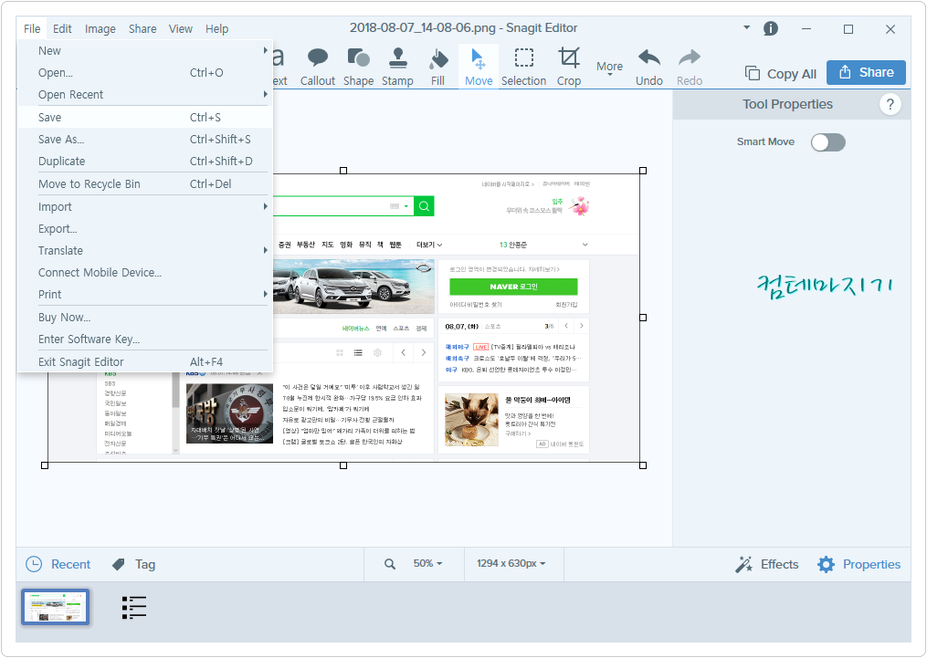
Task: Click the bottom-center canvas resize handle
Action: pos(343,465)
